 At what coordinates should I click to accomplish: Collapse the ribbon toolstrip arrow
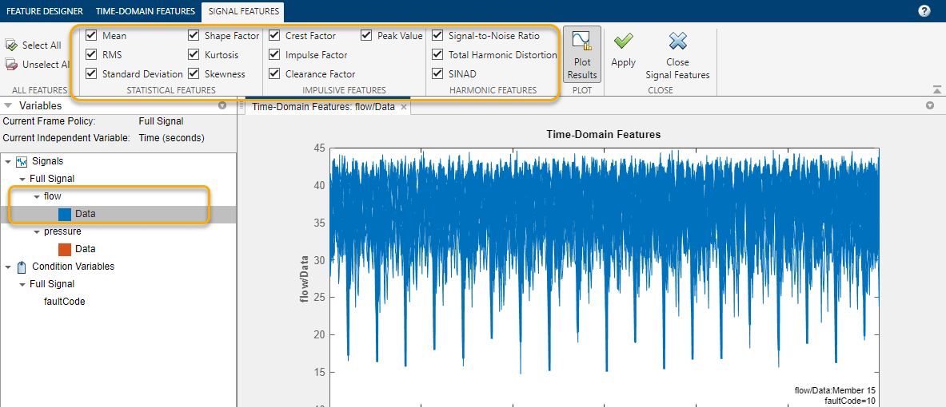(x=936, y=90)
